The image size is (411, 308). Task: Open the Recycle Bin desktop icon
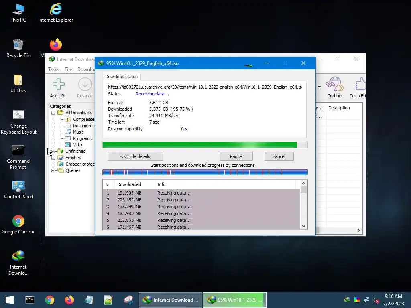tap(18, 45)
